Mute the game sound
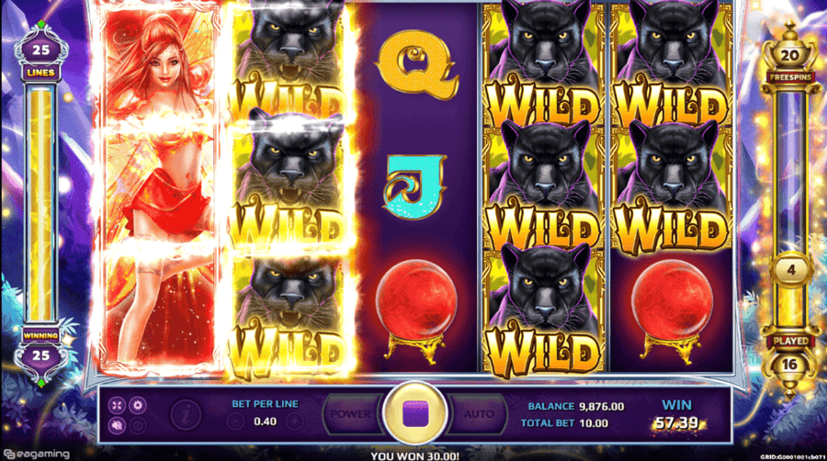 click(117, 425)
